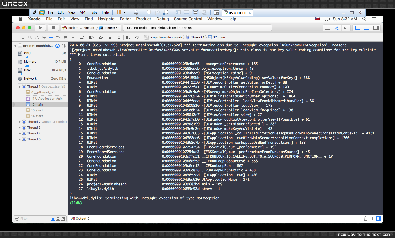395x238 pixels.
Task: Open VMware VM menu
Action: click(83, 12)
